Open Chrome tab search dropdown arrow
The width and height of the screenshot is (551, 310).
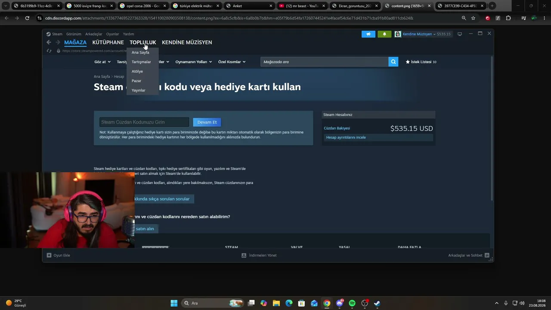[x=6, y=6]
